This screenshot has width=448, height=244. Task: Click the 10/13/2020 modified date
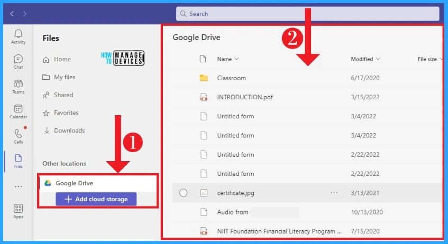367,212
